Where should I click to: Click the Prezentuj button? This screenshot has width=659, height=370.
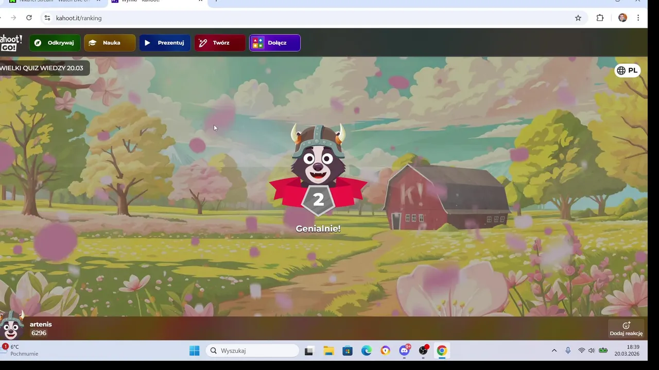[165, 43]
